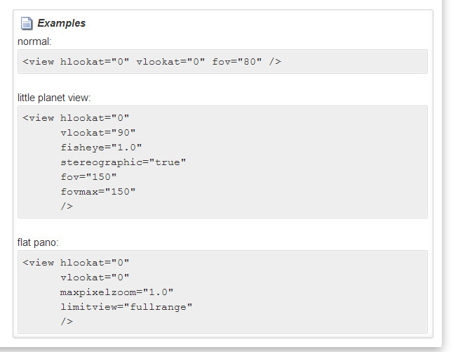Click the "flat pano:" example label
This screenshot has height=352, width=458.
(38, 242)
